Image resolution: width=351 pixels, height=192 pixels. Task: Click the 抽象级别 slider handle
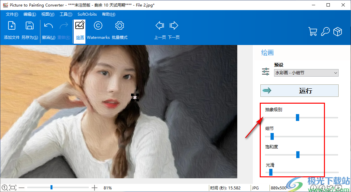(x=298, y=117)
